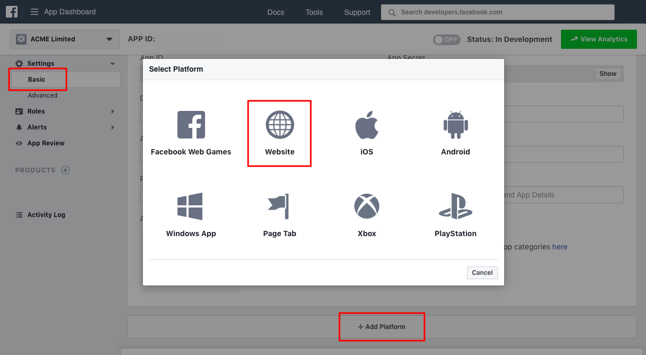
Task: Click the App Review eye icon
Action: pos(19,143)
